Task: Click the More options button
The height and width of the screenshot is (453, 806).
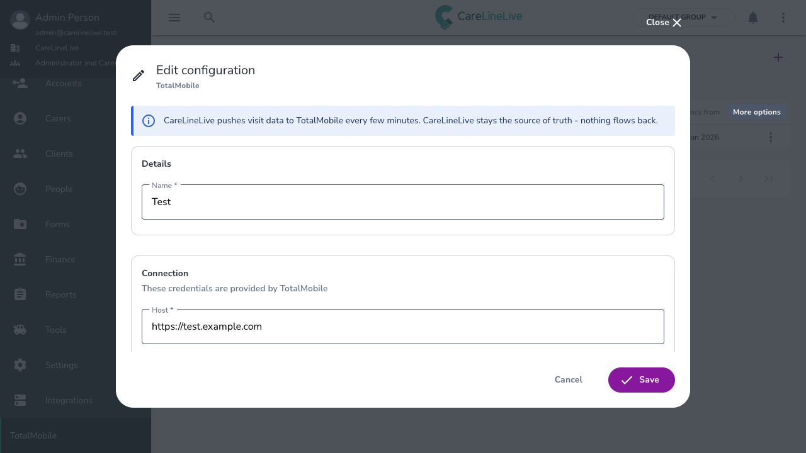Action: pyautogui.click(x=757, y=112)
